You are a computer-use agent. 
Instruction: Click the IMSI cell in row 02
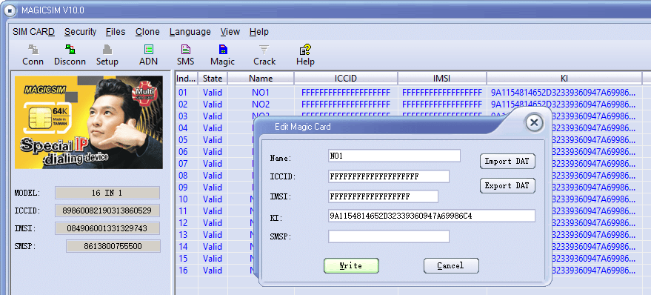click(x=441, y=105)
